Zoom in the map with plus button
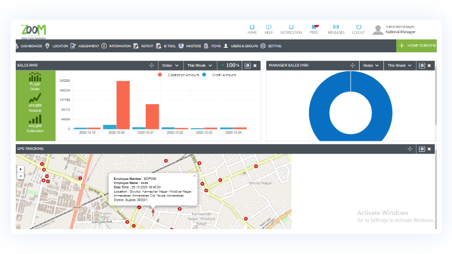Screen dimensions: 452x254 point(20,169)
